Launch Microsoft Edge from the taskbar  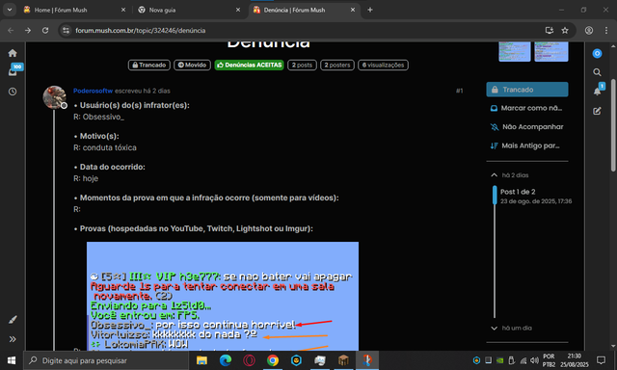tap(226, 360)
